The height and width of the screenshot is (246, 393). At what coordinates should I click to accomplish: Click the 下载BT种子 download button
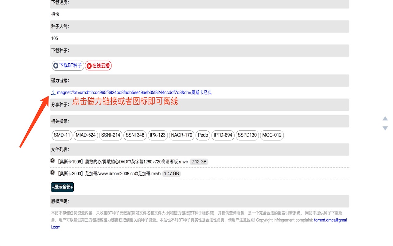[x=68, y=65]
